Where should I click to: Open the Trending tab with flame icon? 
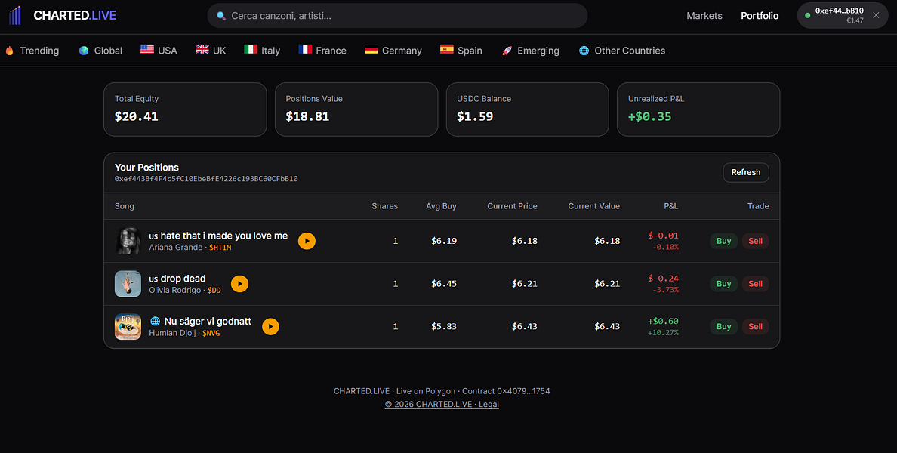[x=32, y=51]
